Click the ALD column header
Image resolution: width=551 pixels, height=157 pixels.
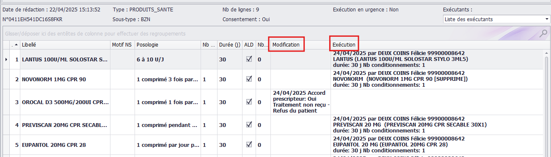(x=249, y=44)
